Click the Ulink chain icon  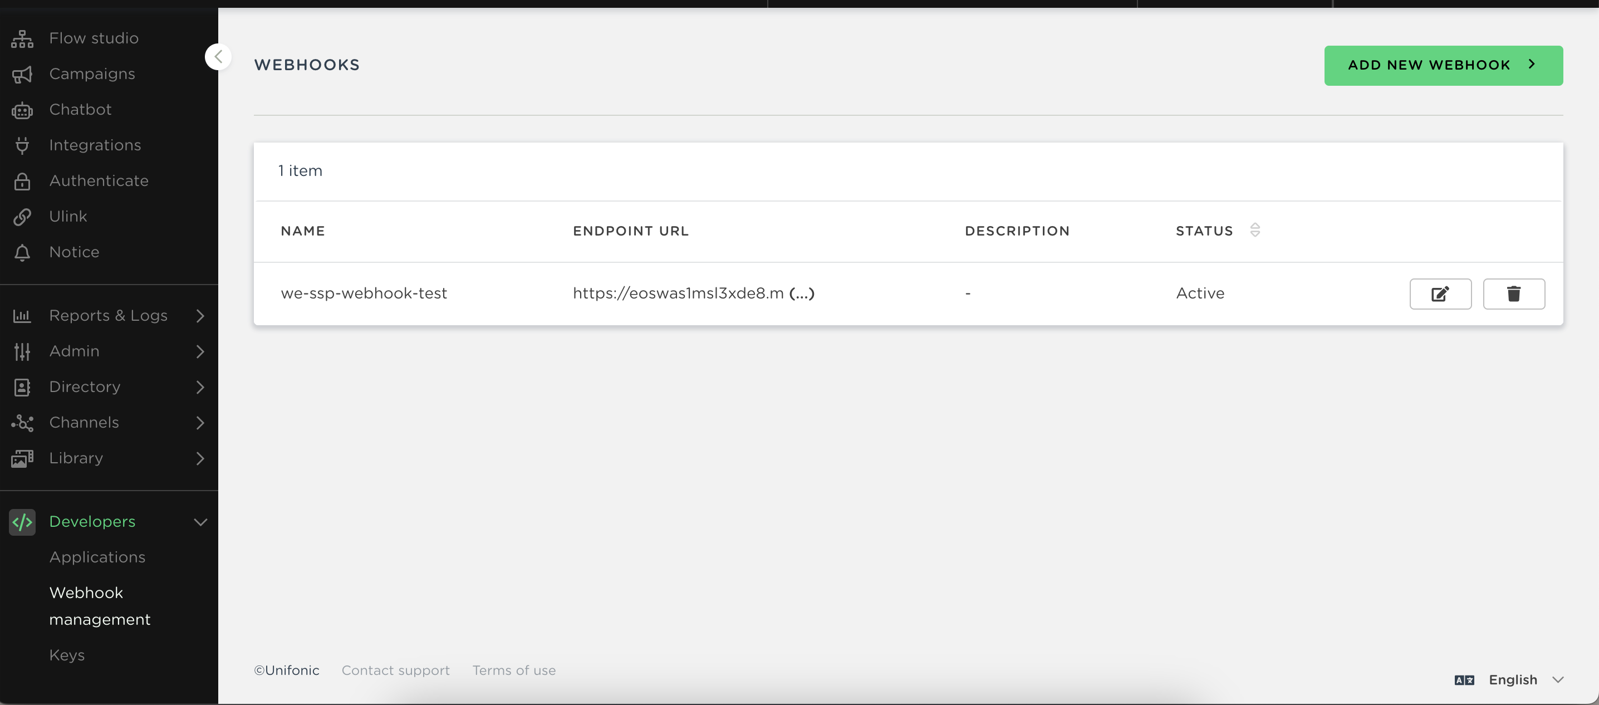(x=22, y=217)
